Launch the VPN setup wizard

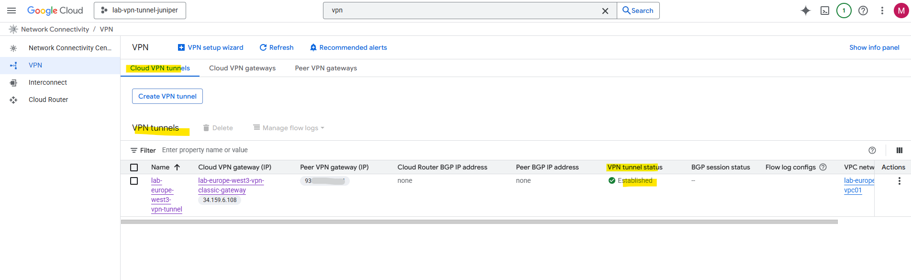[x=211, y=47]
